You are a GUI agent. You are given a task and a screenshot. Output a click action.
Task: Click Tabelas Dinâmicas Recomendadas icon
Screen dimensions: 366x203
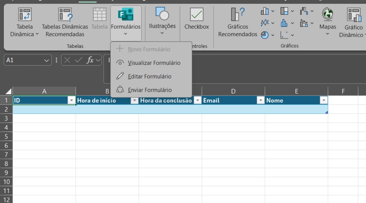(65, 14)
